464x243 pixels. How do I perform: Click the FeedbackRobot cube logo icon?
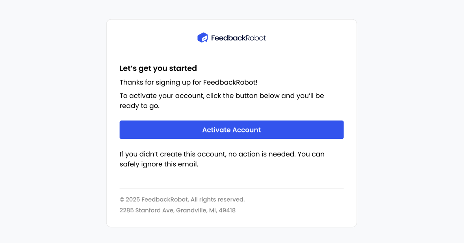(202, 37)
